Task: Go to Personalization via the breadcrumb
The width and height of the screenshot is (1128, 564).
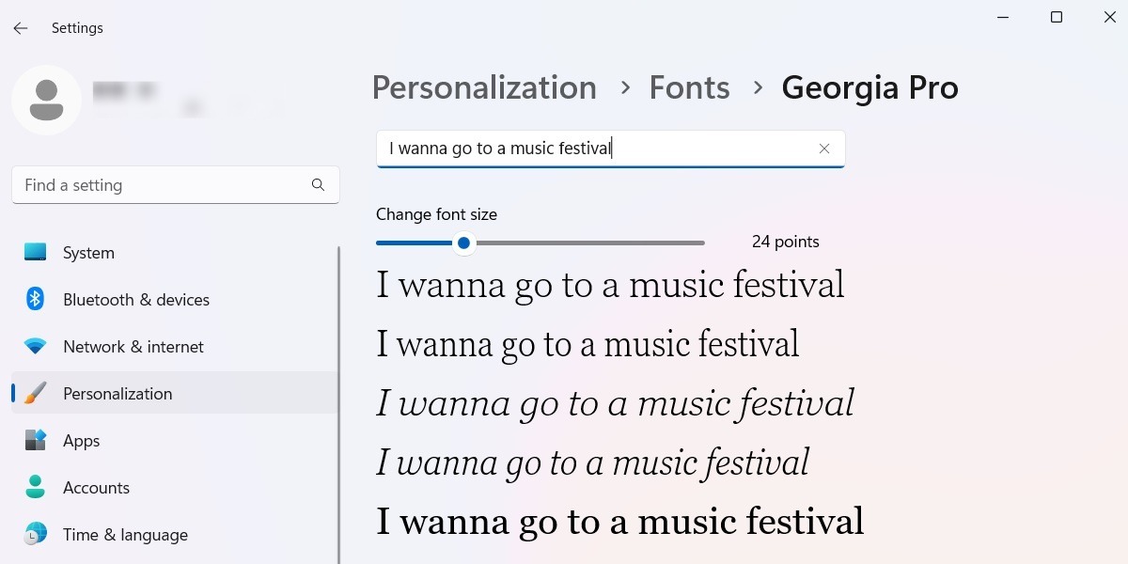Action: [x=484, y=87]
